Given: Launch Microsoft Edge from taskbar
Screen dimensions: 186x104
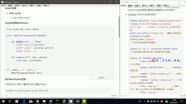Looking at the screenshot, I should coord(24,101).
